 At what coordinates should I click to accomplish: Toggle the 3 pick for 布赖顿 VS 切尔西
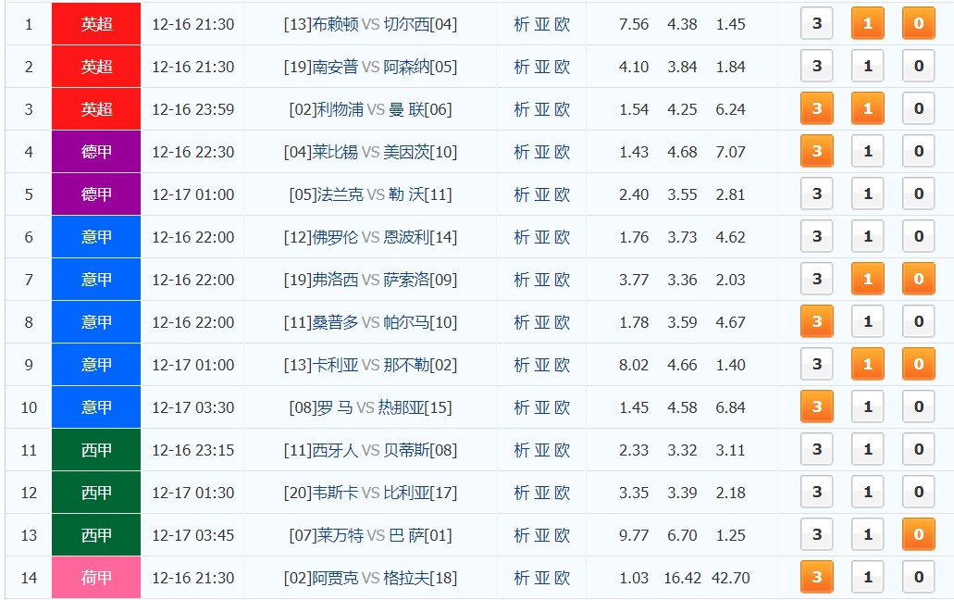[x=816, y=23]
